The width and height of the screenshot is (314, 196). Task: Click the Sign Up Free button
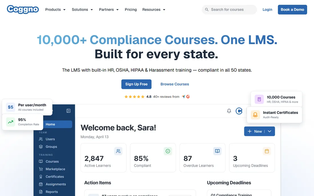coord(136,84)
